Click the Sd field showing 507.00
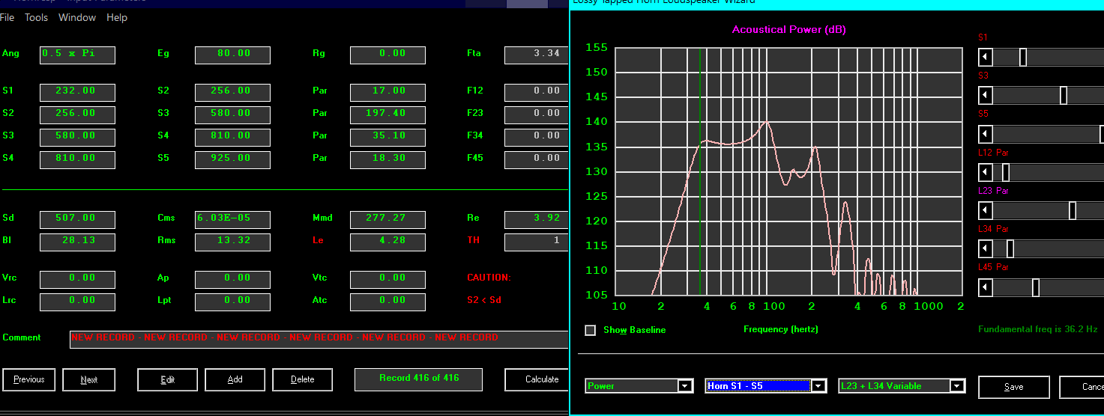 coord(77,219)
